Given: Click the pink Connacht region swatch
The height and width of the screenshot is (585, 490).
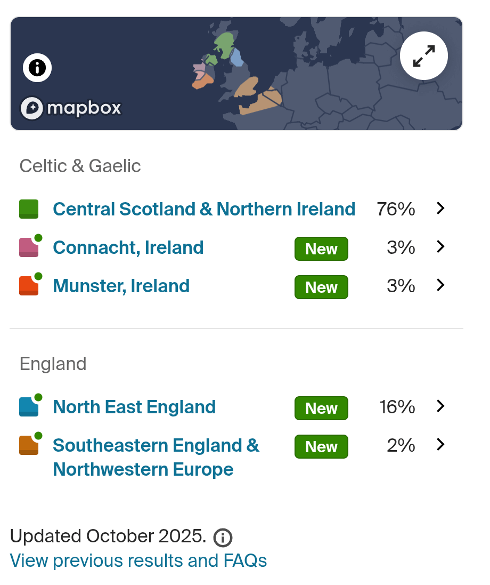Looking at the screenshot, I should 29,247.
